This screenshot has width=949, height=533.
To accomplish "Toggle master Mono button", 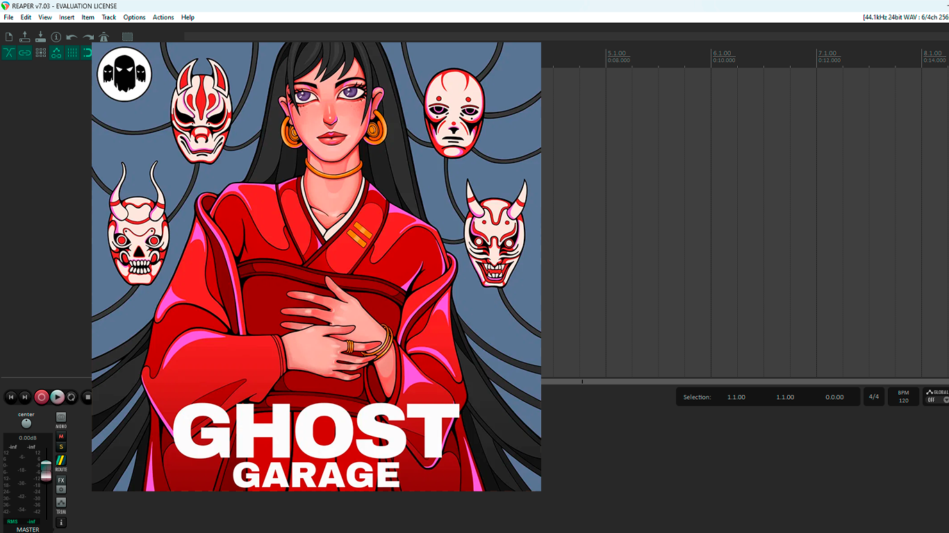I will tap(61, 417).
